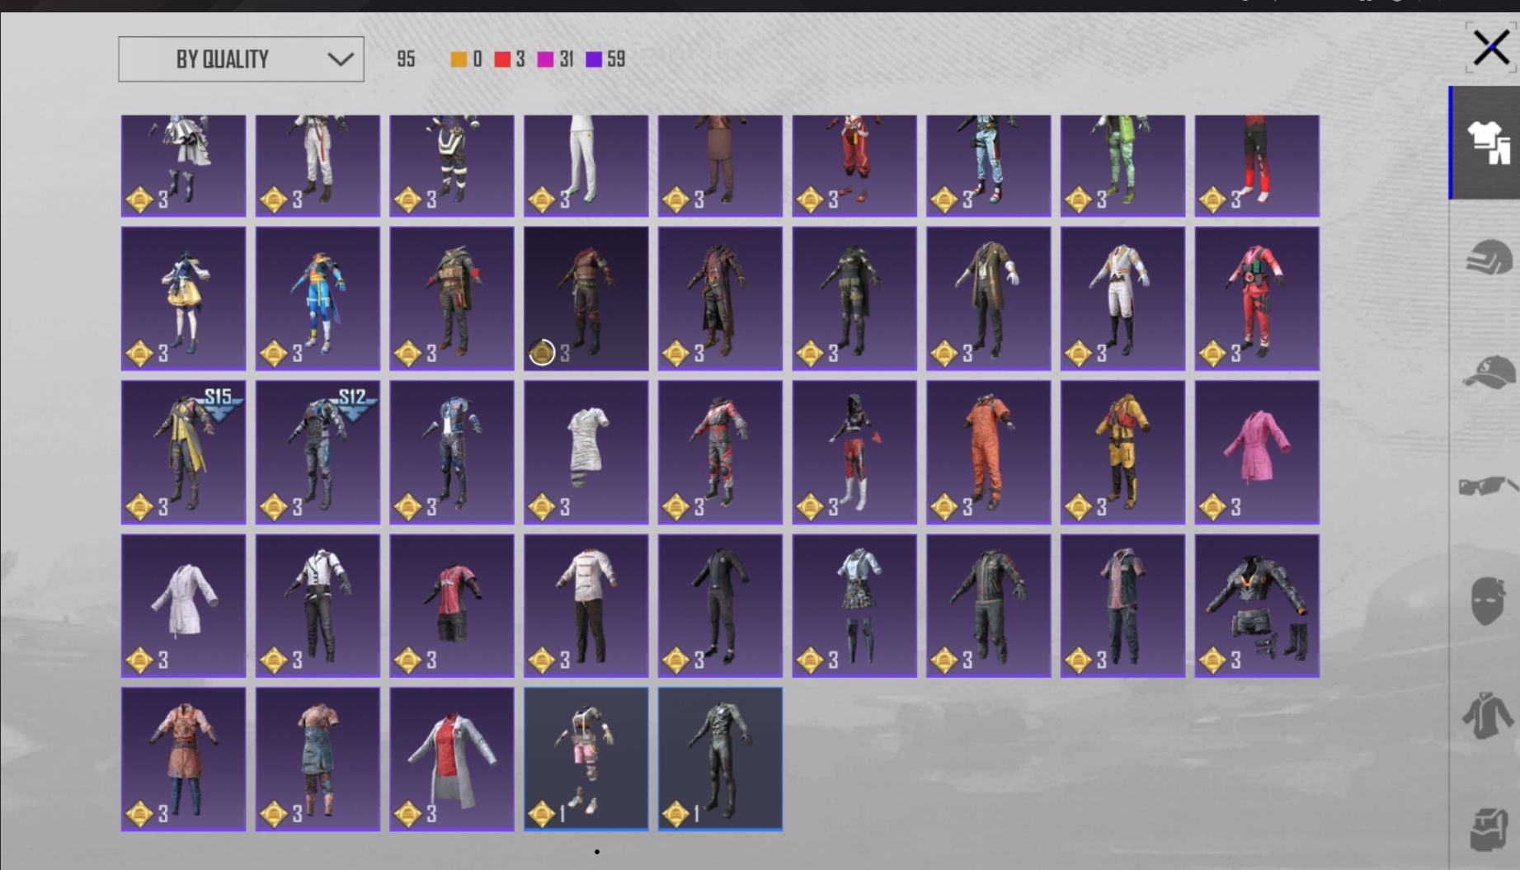This screenshot has height=870, width=1520.
Task: Click the red quality count swatch
Action: click(x=502, y=59)
